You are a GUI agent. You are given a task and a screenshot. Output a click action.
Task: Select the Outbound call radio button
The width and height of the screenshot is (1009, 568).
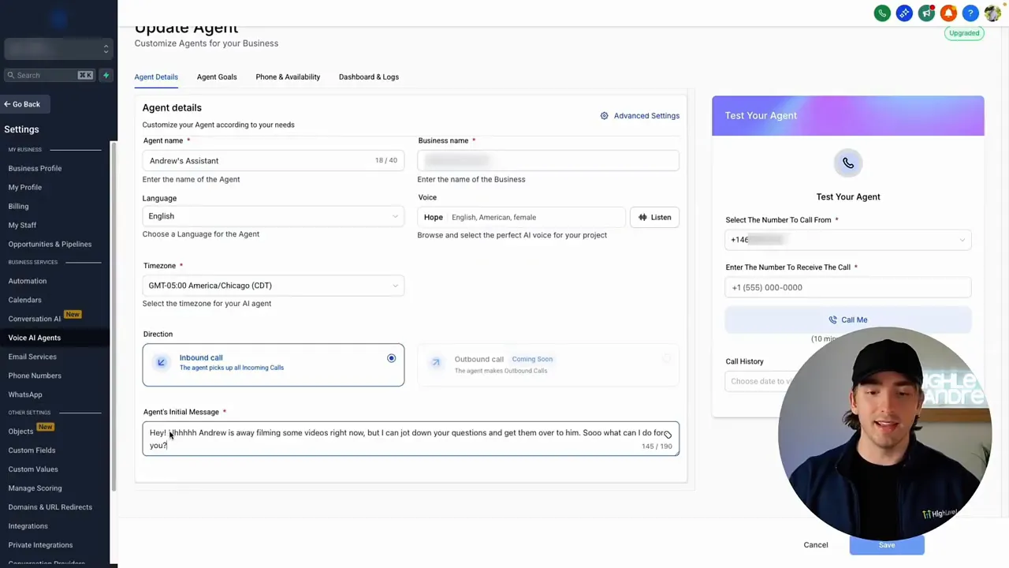tap(666, 359)
